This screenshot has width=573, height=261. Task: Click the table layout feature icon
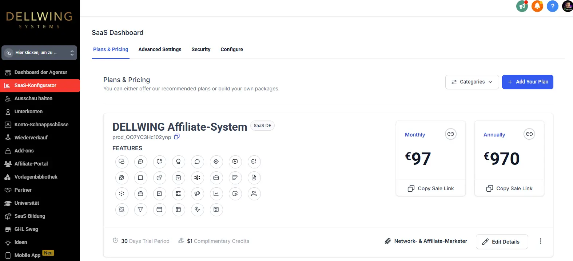178,210
